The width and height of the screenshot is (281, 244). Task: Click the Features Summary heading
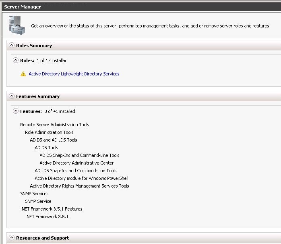tap(38, 96)
